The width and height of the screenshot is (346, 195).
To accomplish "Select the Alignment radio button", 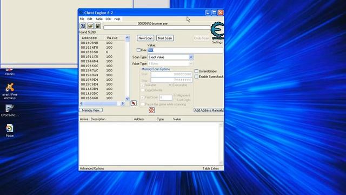I will 175,95.
